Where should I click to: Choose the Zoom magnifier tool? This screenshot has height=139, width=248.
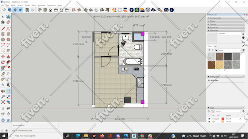pos(3,97)
